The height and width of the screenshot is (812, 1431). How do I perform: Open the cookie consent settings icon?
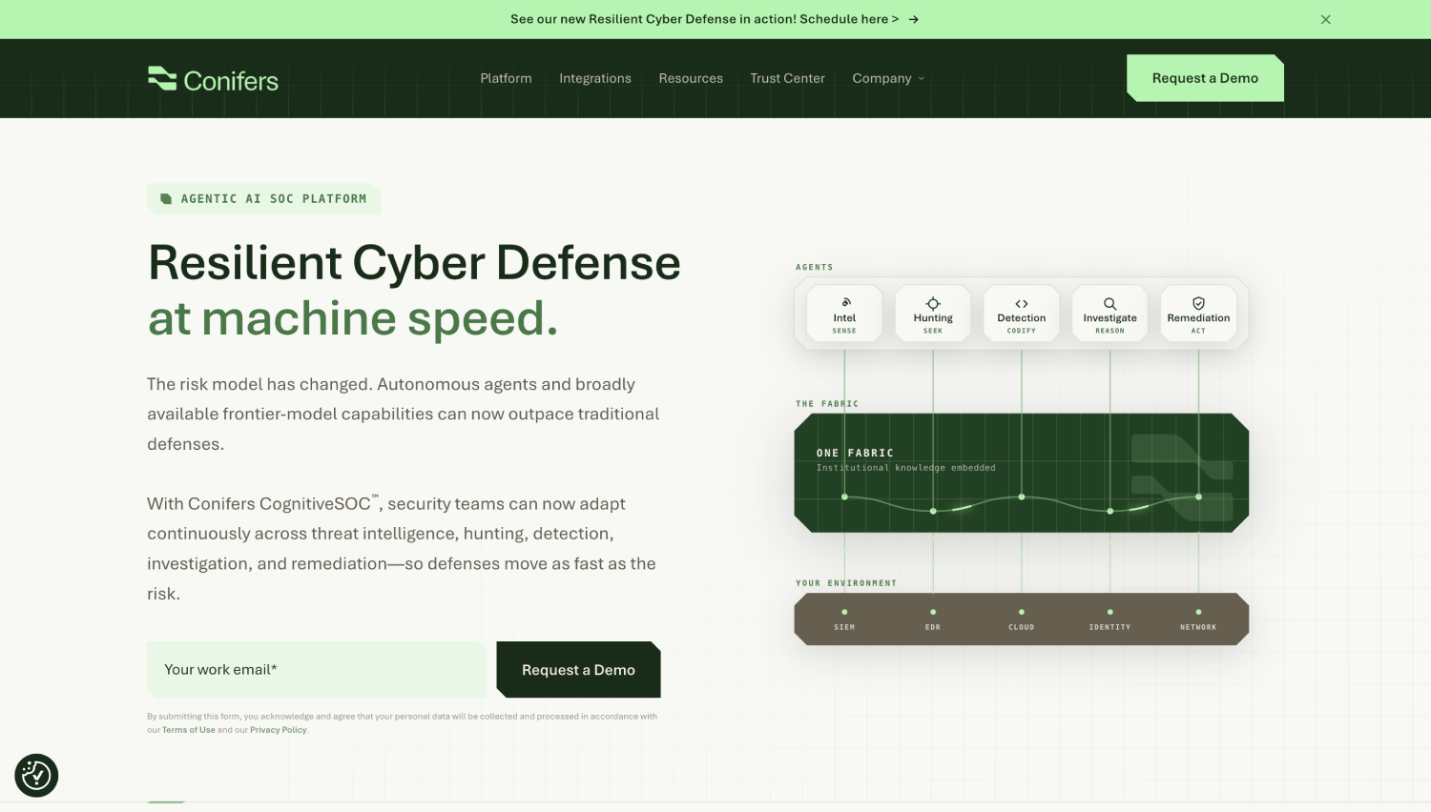[x=36, y=776]
